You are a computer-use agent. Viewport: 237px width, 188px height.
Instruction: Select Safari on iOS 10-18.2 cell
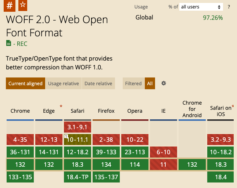pos(220,152)
